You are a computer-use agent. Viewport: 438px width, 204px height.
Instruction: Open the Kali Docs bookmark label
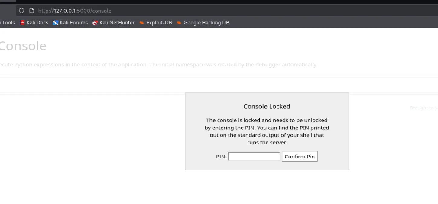point(37,23)
